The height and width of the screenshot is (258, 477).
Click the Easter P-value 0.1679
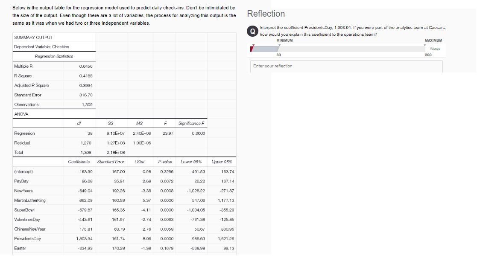[165, 247]
